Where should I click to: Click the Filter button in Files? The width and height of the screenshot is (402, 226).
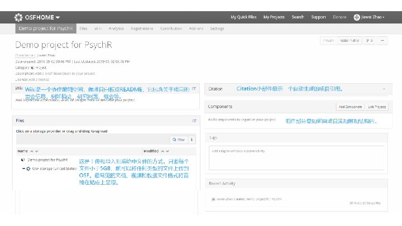(x=179, y=140)
